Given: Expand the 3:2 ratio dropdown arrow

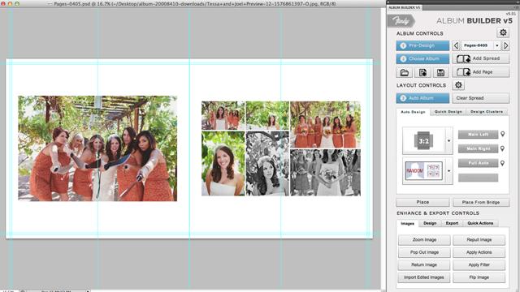Looking at the screenshot, I should click(x=448, y=140).
